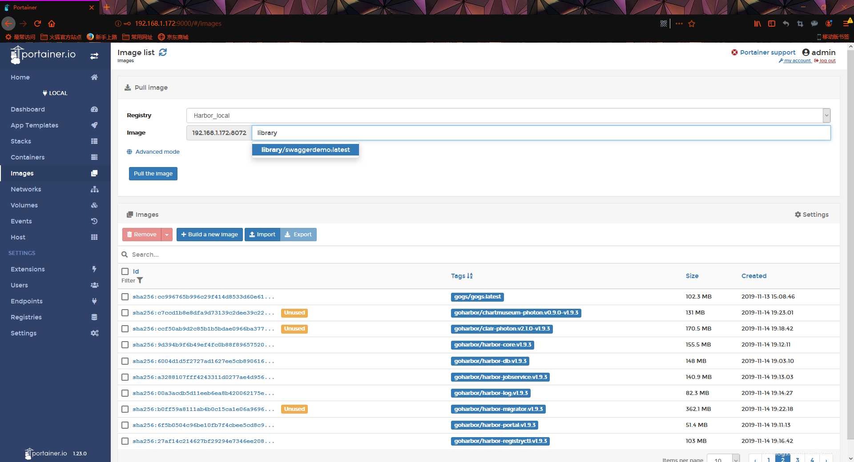Click the sidebar Settings cogs icon
The image size is (854, 462).
(x=94, y=333)
